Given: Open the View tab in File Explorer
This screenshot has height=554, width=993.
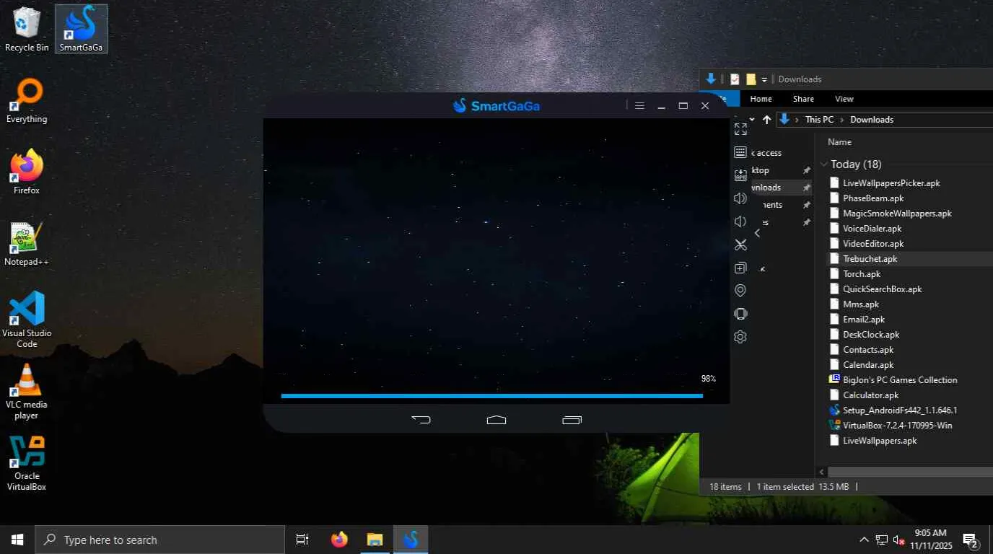Looking at the screenshot, I should pyautogui.click(x=844, y=99).
